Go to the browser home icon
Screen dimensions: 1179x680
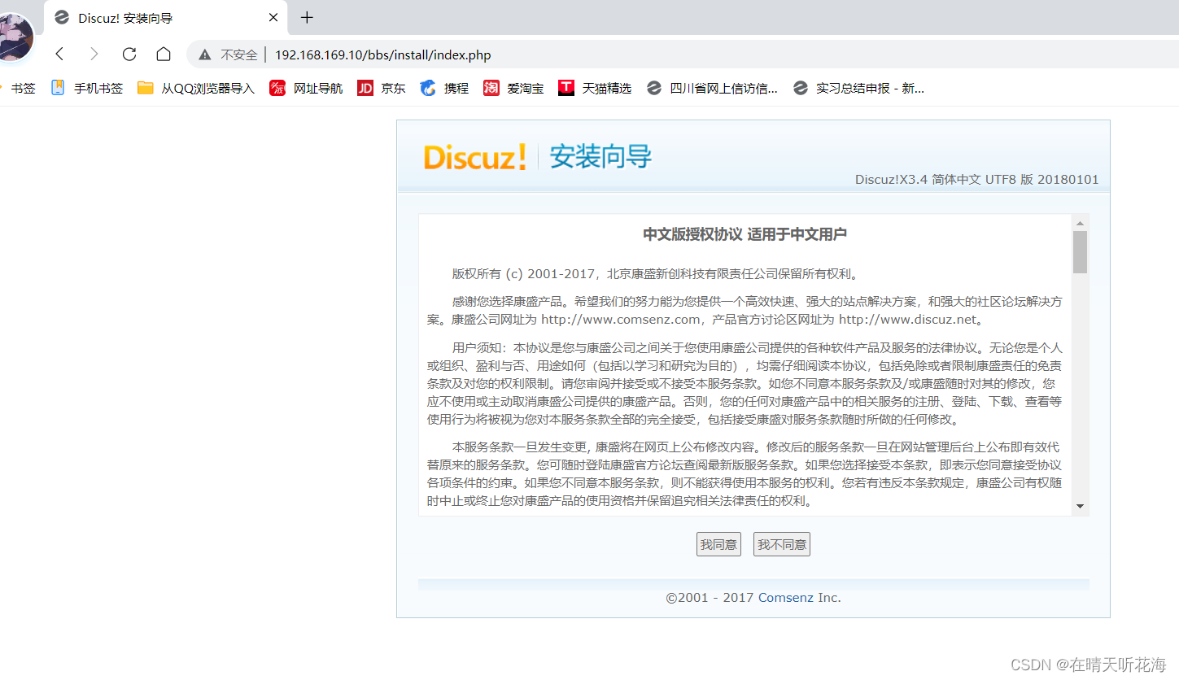(x=164, y=54)
